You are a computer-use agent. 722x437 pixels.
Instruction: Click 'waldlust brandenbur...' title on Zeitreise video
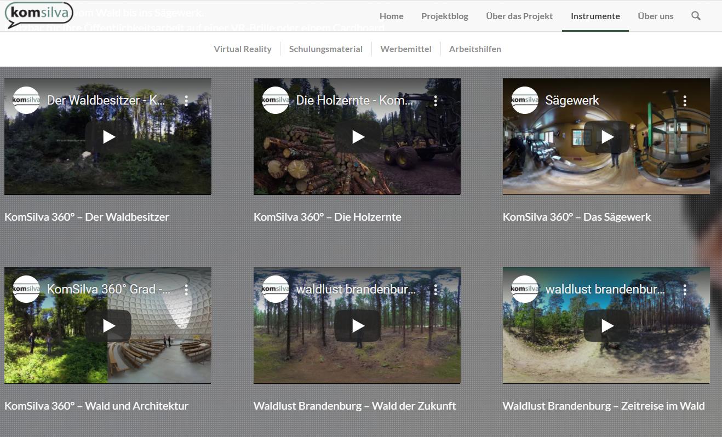pos(605,289)
